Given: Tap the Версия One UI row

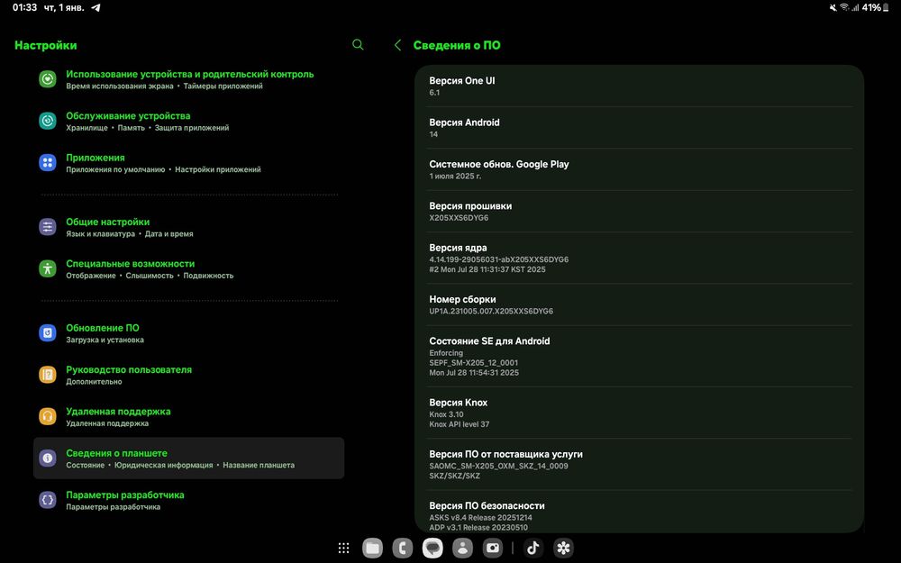Looking at the screenshot, I should pyautogui.click(x=639, y=86).
